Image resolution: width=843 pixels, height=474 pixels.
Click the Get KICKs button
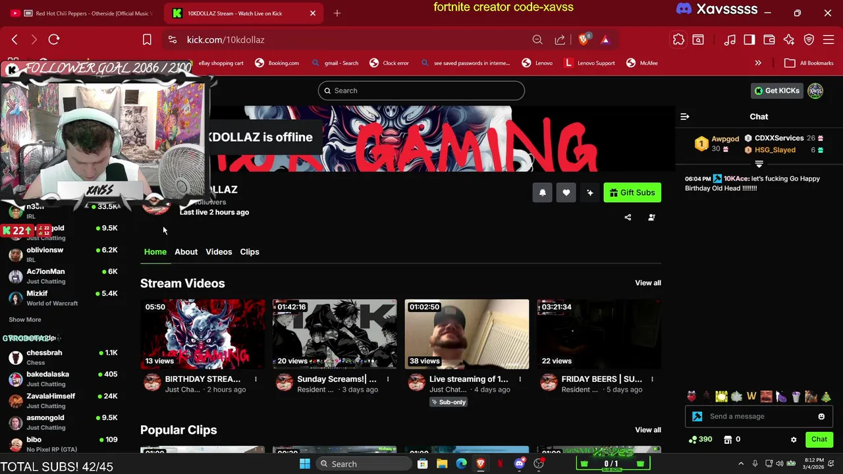[x=777, y=91]
